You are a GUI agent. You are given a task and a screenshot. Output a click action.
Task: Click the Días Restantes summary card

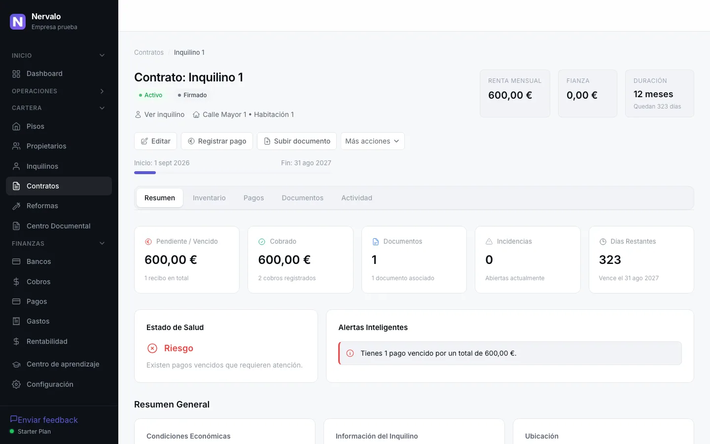pyautogui.click(x=641, y=259)
